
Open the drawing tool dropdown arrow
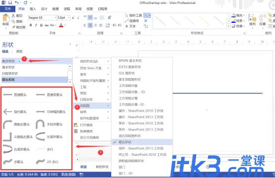coord(149,15)
